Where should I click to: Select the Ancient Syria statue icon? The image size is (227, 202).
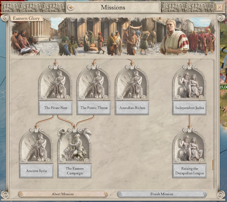36,146
